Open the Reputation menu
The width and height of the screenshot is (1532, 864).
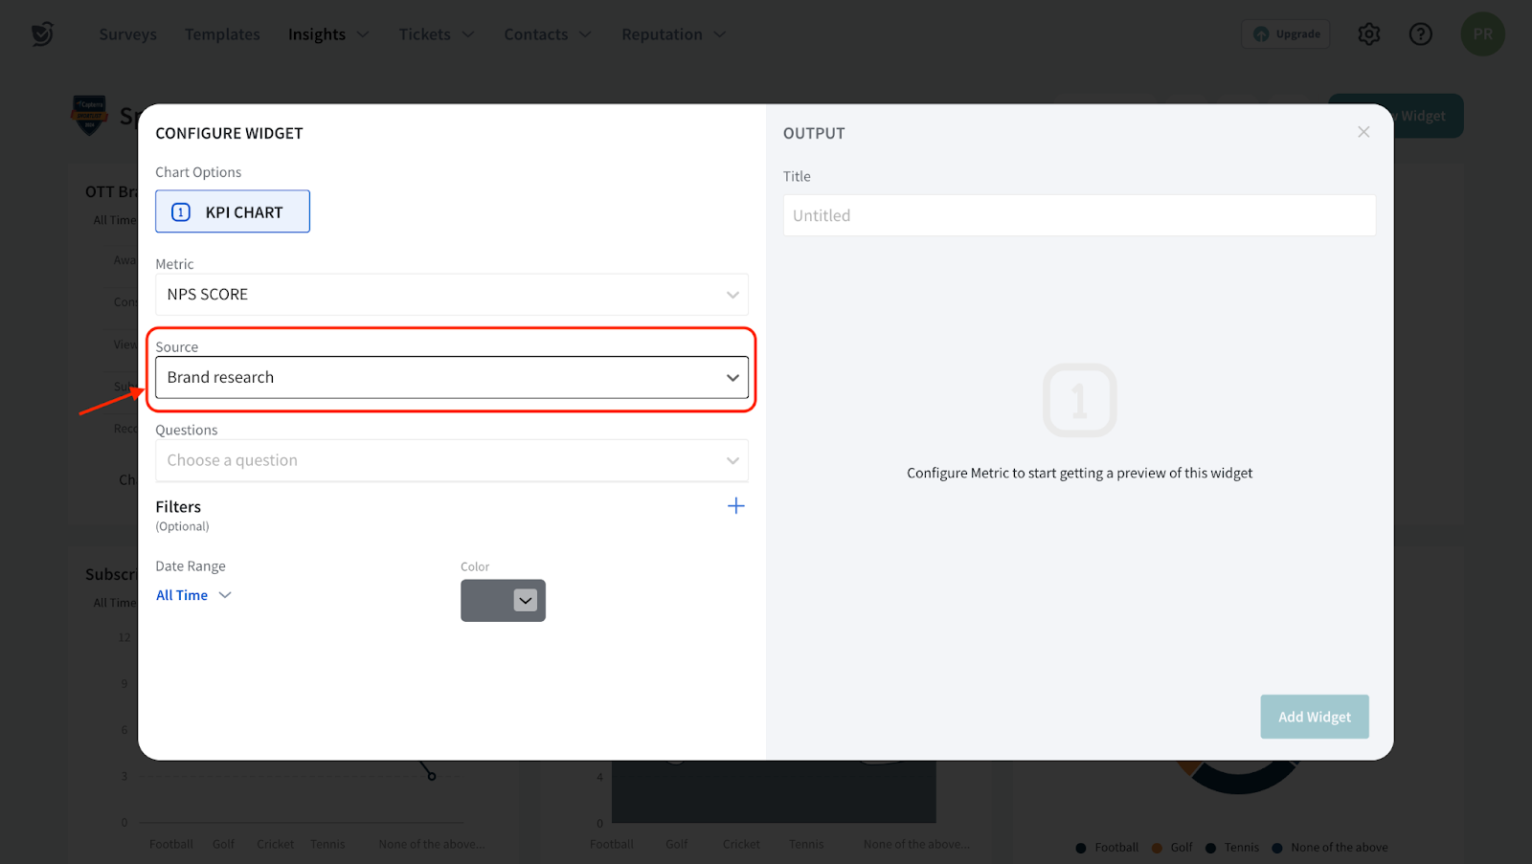[x=672, y=34]
